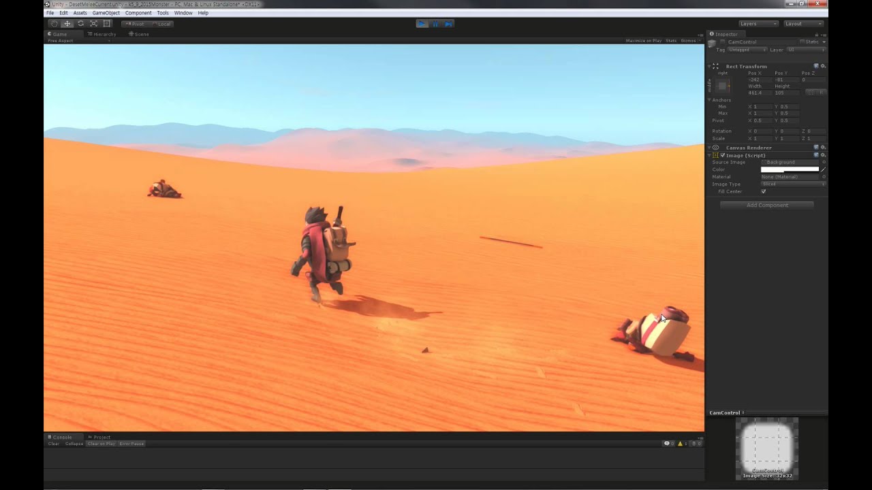Click the Console Clear button

(x=54, y=444)
